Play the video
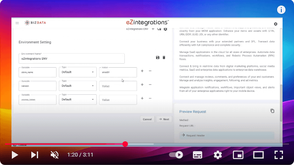The image size is (294, 165). tap(15, 155)
